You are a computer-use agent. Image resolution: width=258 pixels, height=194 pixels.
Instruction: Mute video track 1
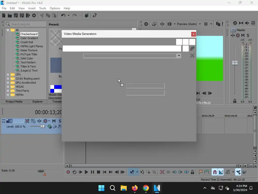pyautogui.click(x=54, y=121)
